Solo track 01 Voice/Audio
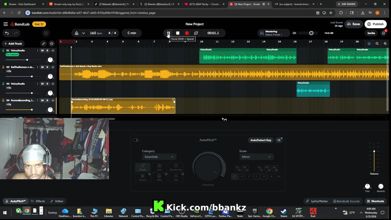391x220 pixels. [x=47, y=50]
